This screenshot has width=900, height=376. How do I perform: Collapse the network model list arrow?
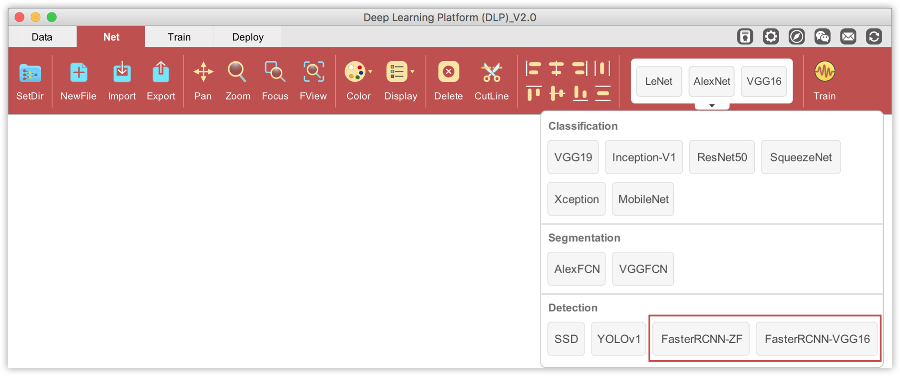[x=712, y=106]
